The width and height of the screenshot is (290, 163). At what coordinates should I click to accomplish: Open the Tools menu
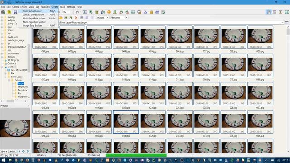pos(63,7)
